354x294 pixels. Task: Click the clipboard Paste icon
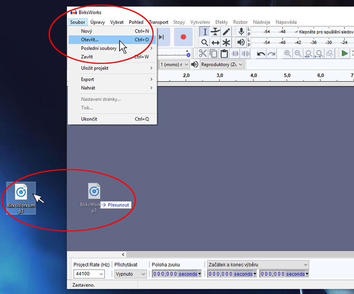coord(224,54)
